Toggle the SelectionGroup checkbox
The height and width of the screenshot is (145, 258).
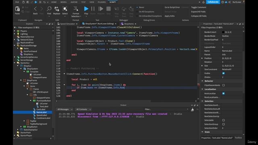click(x=223, y=124)
